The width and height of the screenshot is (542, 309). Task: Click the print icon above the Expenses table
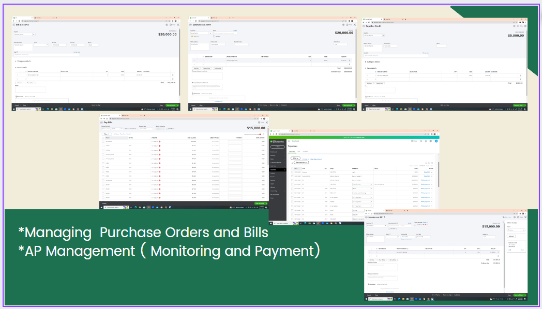(427, 163)
